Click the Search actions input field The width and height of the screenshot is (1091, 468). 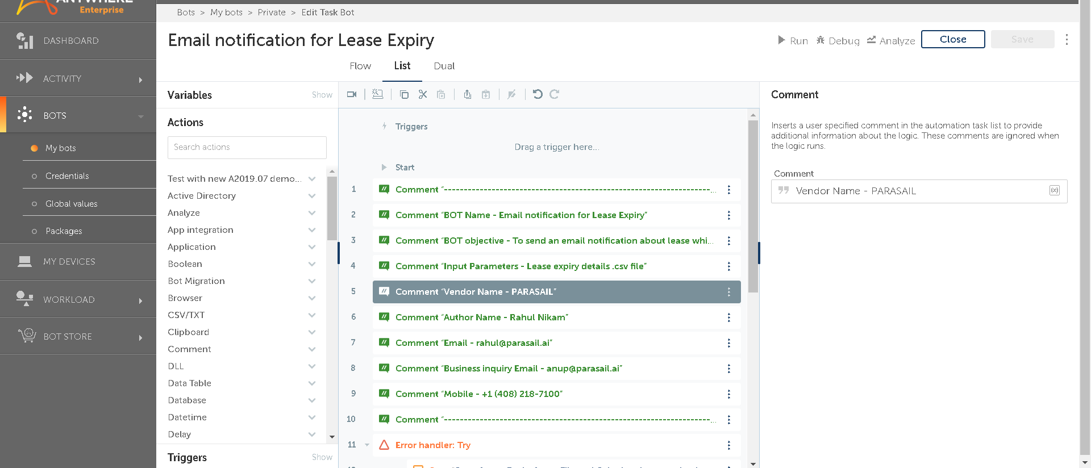[247, 148]
